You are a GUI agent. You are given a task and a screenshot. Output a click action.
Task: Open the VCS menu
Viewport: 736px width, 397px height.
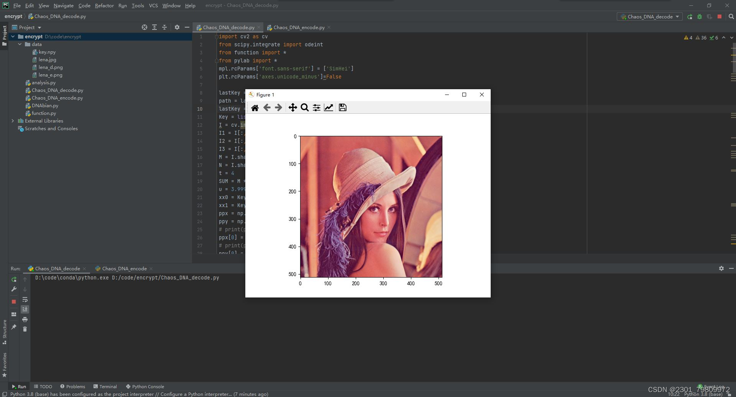(153, 5)
